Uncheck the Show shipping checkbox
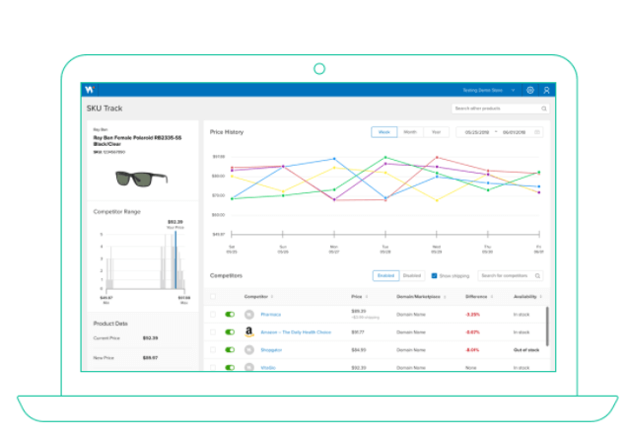 pos(434,276)
